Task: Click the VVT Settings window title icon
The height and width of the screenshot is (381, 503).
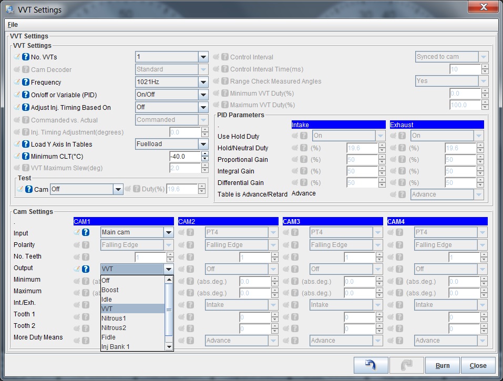Action: pos(10,9)
